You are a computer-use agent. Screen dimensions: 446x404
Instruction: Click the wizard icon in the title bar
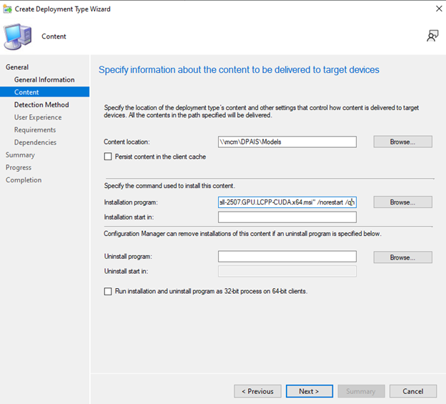click(7, 9)
